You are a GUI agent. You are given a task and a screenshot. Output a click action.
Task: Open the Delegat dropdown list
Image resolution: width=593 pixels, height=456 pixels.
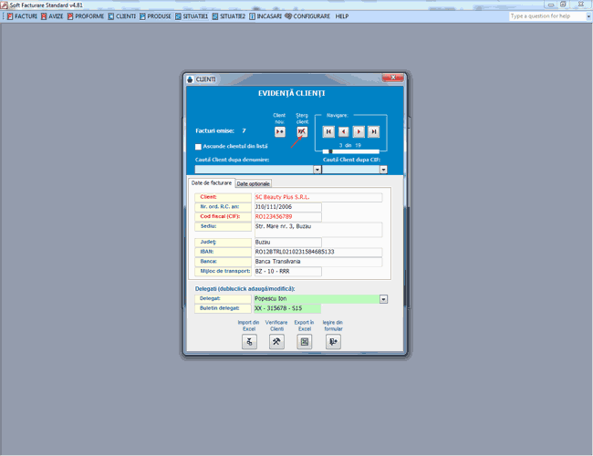(x=384, y=299)
